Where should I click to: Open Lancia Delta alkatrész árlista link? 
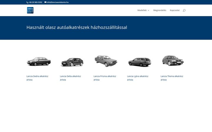coord(70,78)
